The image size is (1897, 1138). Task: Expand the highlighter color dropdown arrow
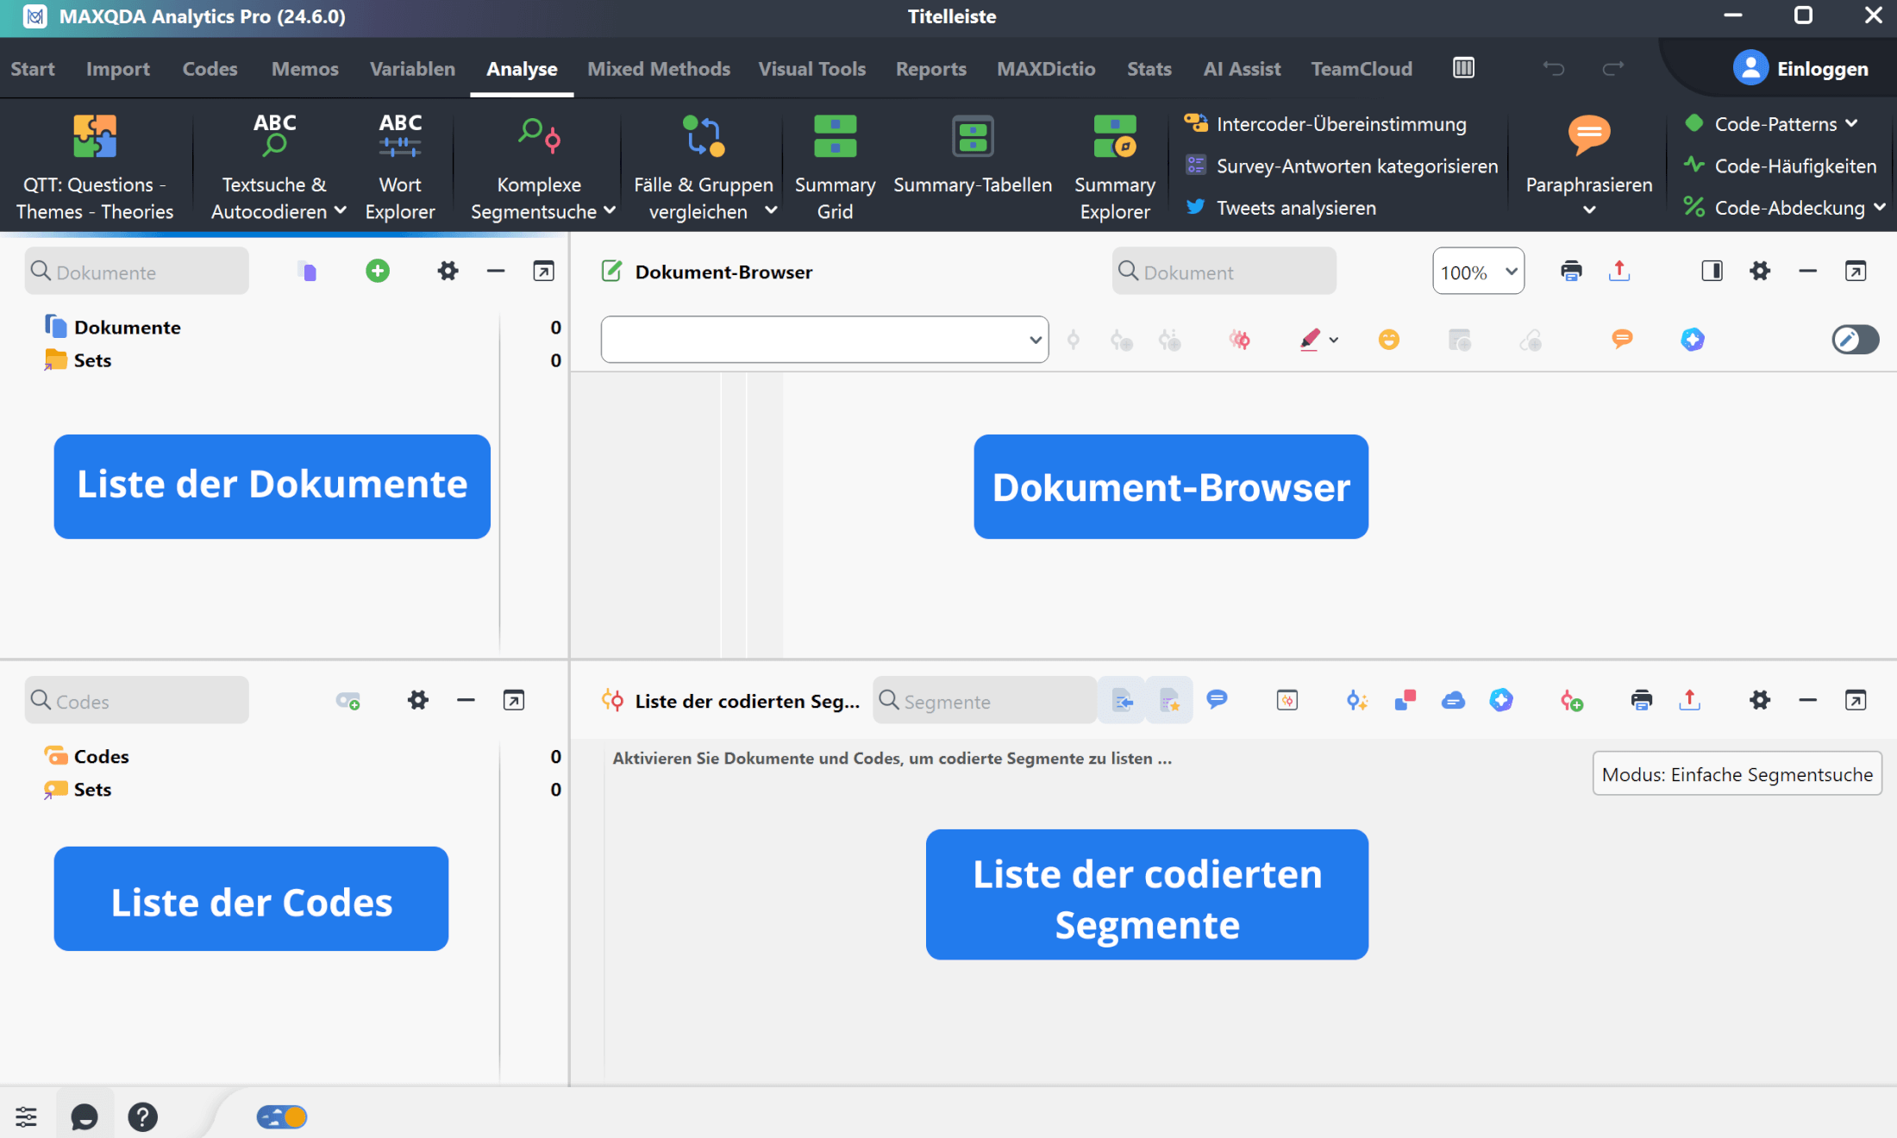click(x=1334, y=341)
